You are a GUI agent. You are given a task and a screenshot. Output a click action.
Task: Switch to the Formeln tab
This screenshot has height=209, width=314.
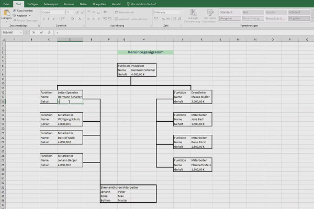[x=69, y=4]
